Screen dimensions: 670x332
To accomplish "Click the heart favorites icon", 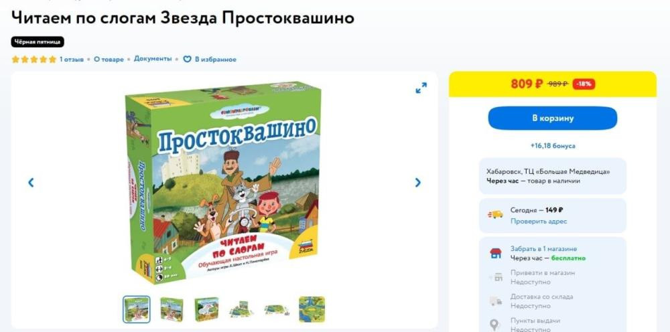I will (x=187, y=60).
